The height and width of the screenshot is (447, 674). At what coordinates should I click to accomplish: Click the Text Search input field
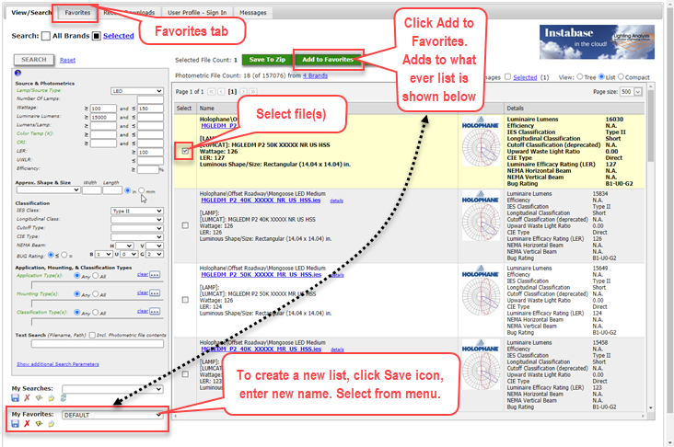[98, 343]
